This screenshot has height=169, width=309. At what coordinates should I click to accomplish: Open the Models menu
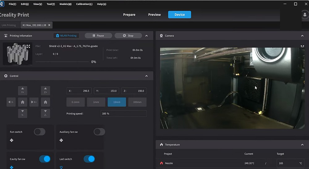click(66, 4)
